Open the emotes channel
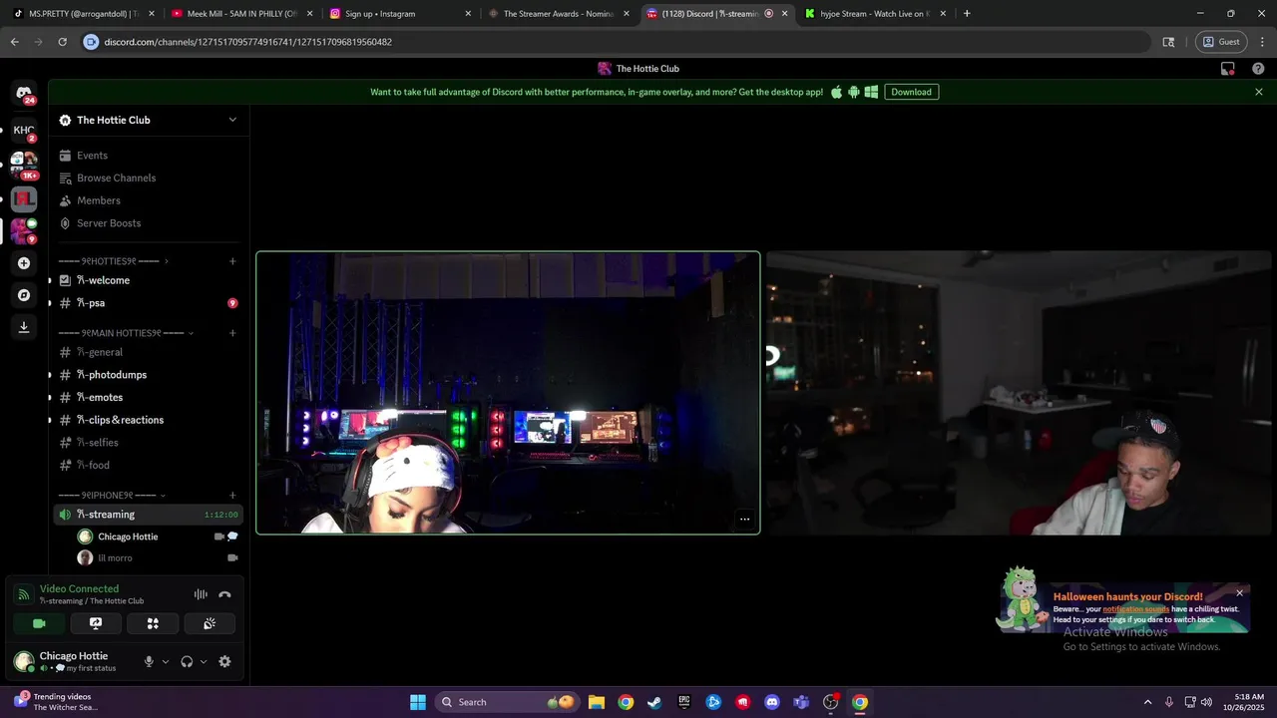Screen dimensions: 1277x718 tap(148, 397)
